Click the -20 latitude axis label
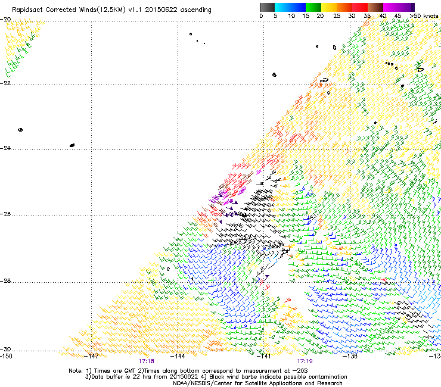The image size is (441, 387). click(x=5, y=20)
